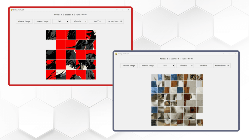
Task: Click the bottom-right tile of the cat puzzle
Action: pyautogui.click(x=199, y=122)
